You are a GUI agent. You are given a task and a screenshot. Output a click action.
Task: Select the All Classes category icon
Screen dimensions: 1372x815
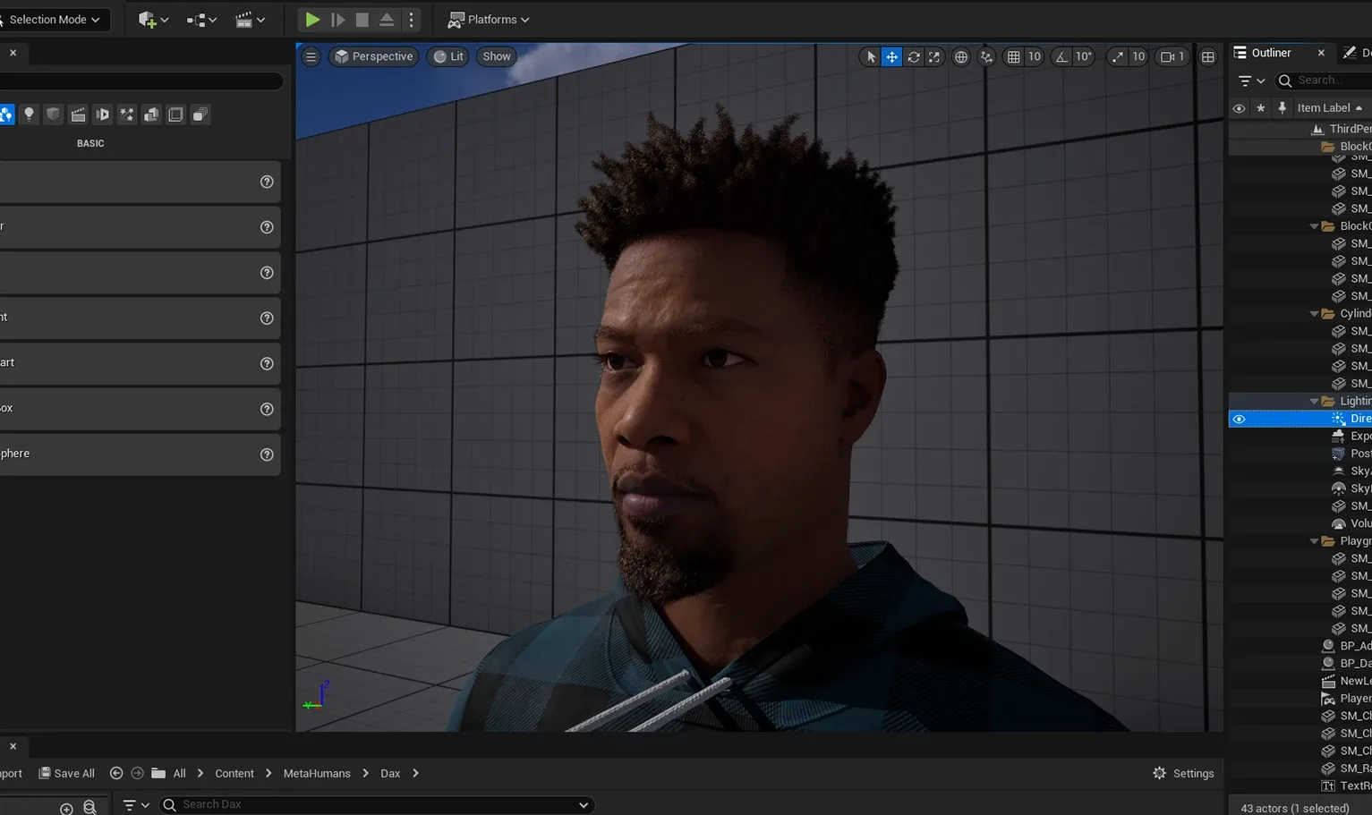point(200,115)
